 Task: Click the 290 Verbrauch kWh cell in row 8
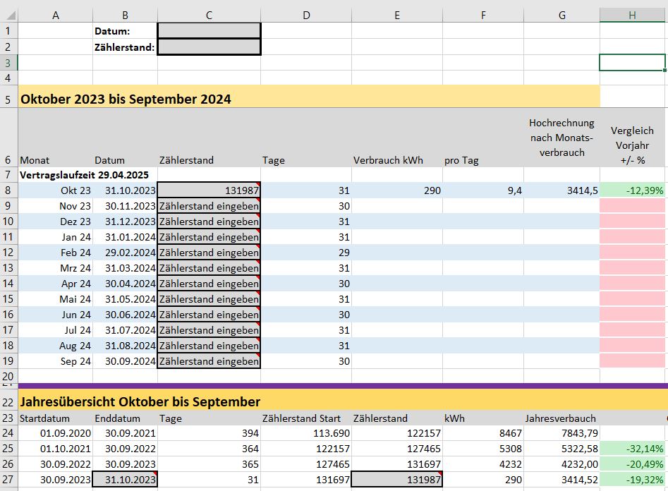pyautogui.click(x=397, y=190)
